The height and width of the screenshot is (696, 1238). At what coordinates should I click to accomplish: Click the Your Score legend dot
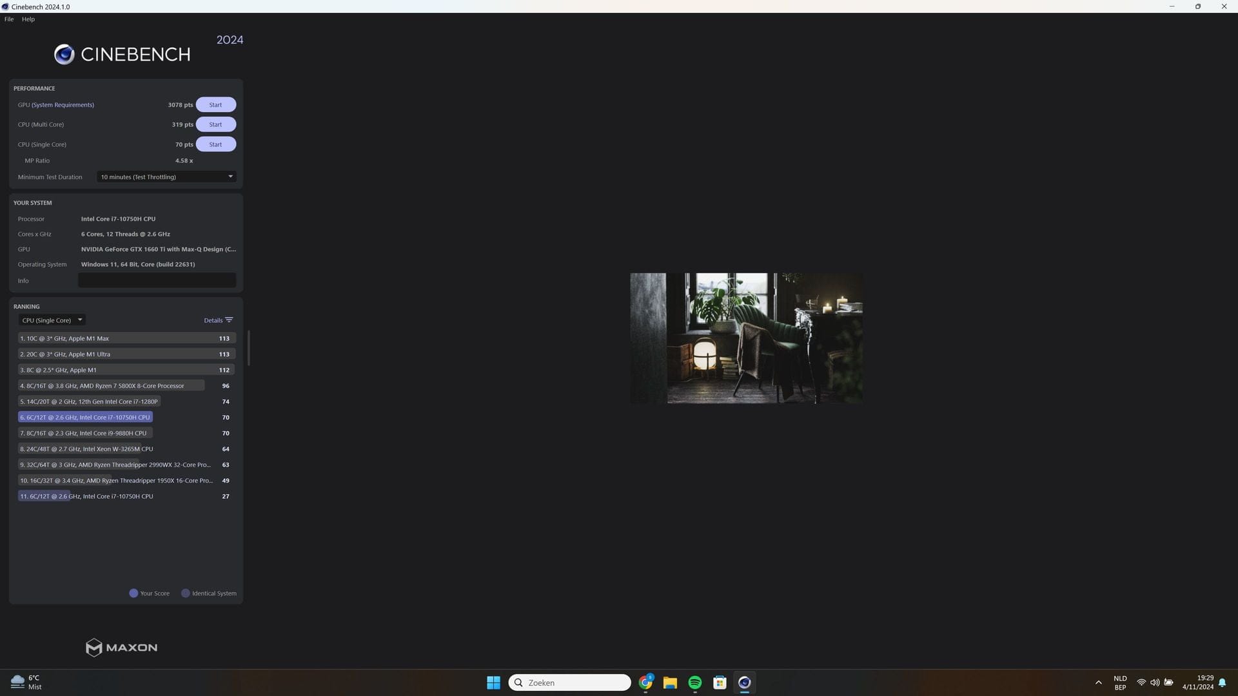click(133, 593)
